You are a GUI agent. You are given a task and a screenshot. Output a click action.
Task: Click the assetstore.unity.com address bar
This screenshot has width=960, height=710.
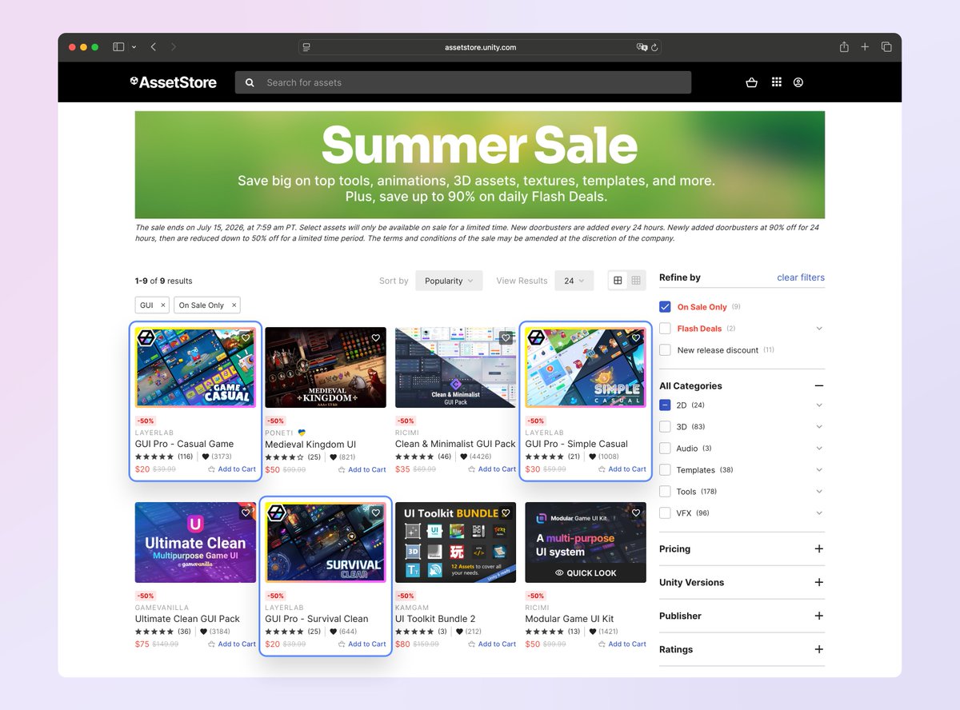pyautogui.click(x=480, y=47)
